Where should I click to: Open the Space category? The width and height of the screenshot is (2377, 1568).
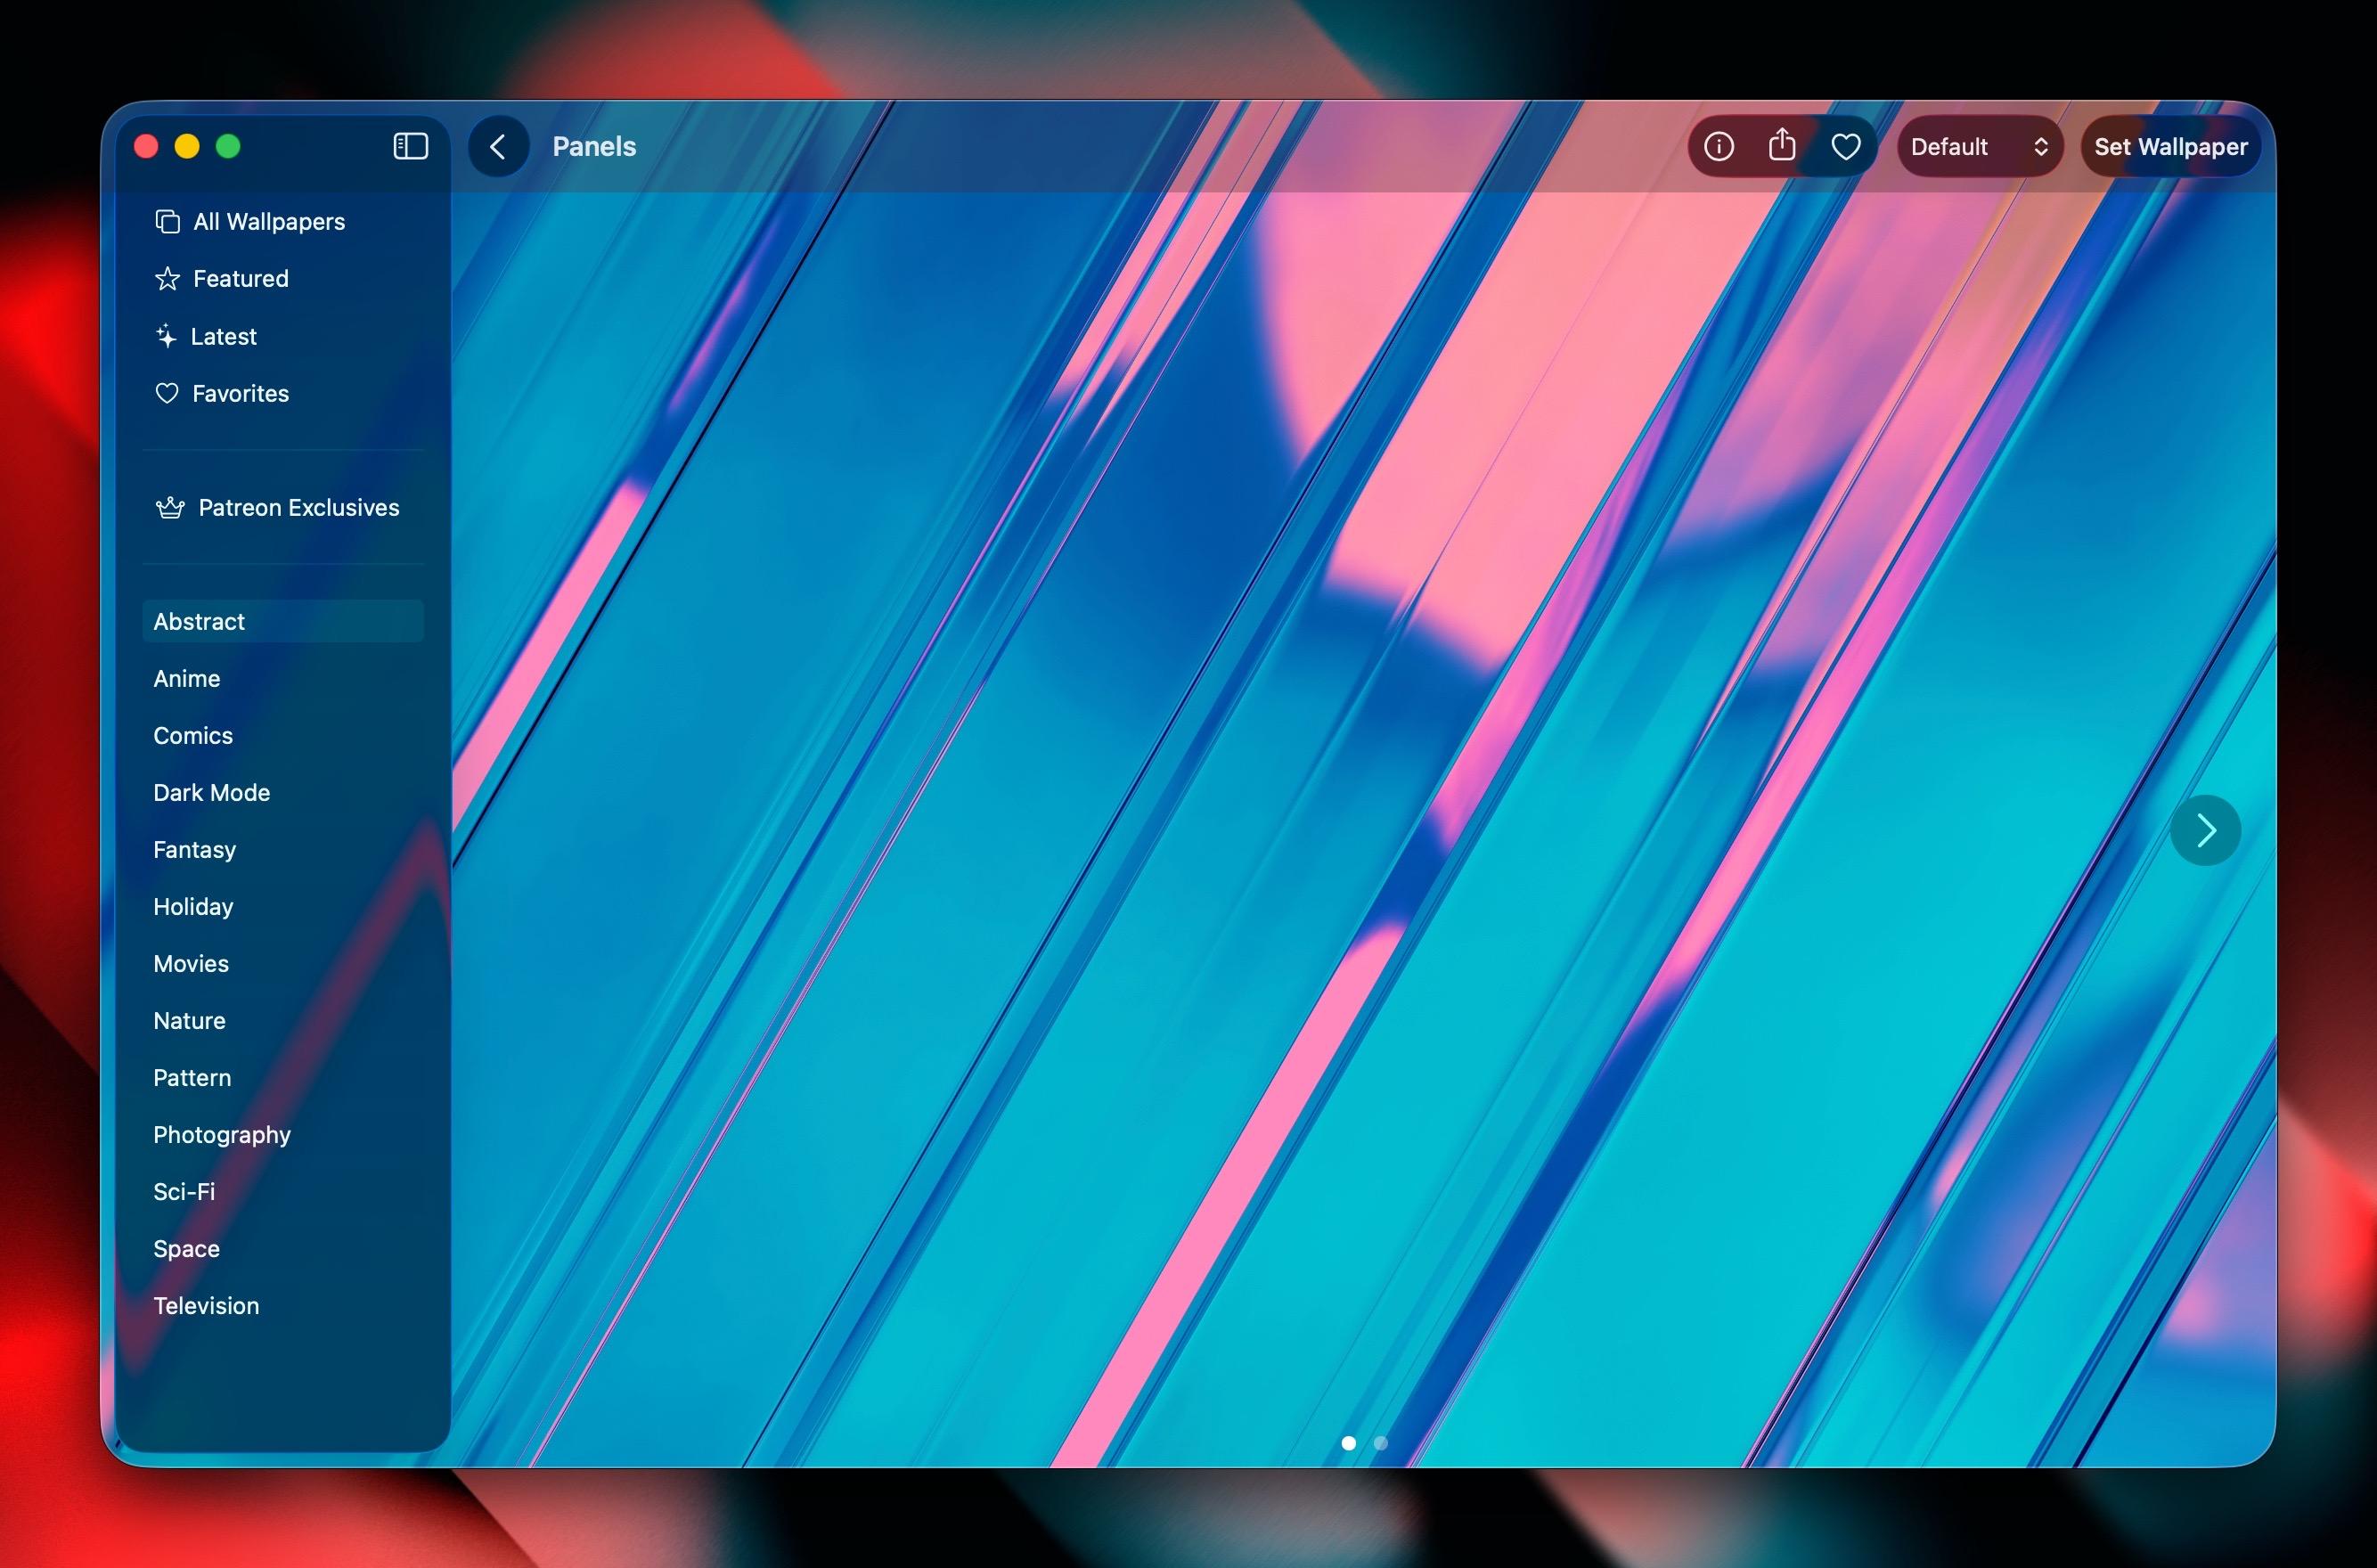click(283, 1248)
